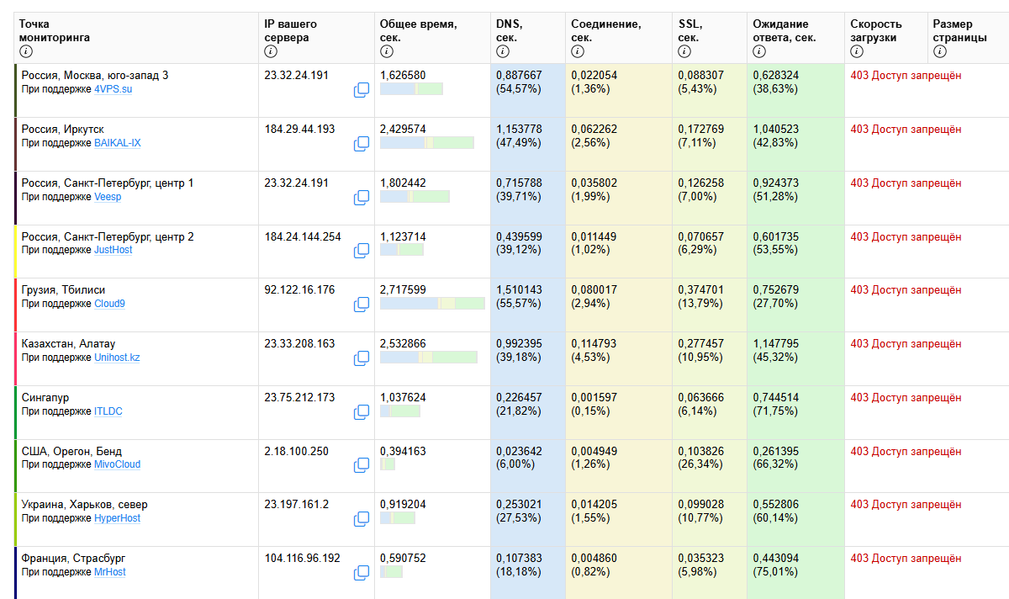The height and width of the screenshot is (599, 1009).
Task: Follow the MivoCloud sponsor link
Action: (117, 464)
